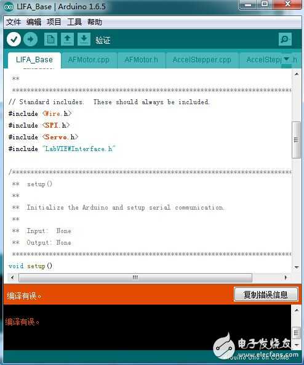Switch to the AccelStepper.cpp tab
The width and height of the screenshot is (304, 365).
tap(202, 60)
